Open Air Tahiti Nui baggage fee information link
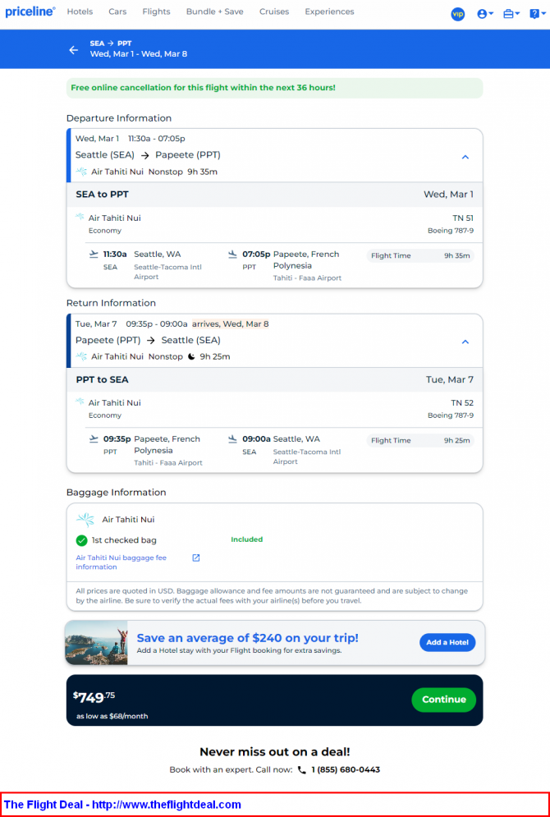The image size is (550, 817). [121, 562]
